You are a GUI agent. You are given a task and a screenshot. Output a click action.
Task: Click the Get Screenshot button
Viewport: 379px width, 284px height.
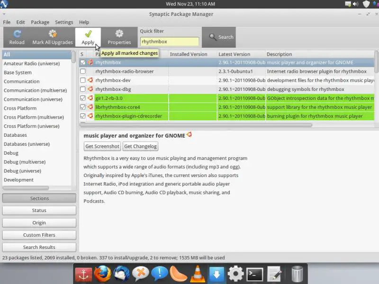pos(102,146)
